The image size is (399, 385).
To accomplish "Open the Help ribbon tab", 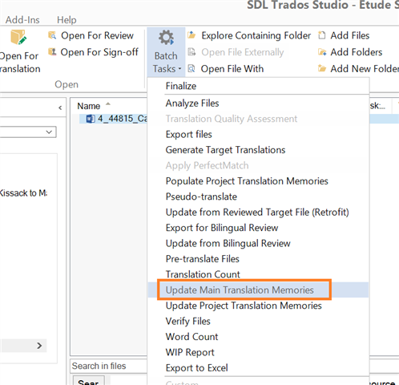I will click(x=66, y=20).
